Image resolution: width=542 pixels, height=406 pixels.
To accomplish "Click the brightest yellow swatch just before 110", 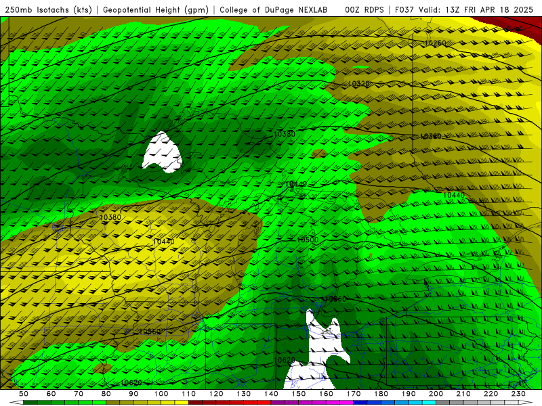I will 182,403.
